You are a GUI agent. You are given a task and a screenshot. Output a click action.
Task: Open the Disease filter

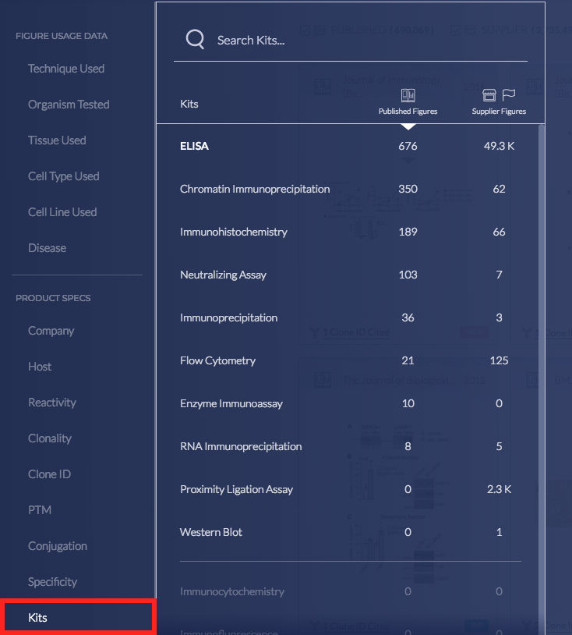pos(47,248)
